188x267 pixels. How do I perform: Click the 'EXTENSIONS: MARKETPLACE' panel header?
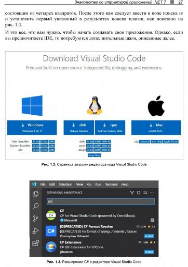(x=64, y=192)
